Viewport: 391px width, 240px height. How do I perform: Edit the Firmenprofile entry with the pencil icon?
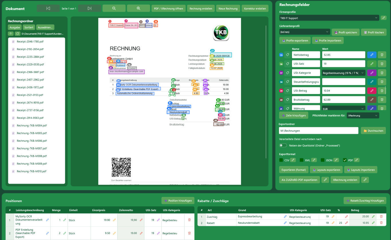tap(384, 18)
